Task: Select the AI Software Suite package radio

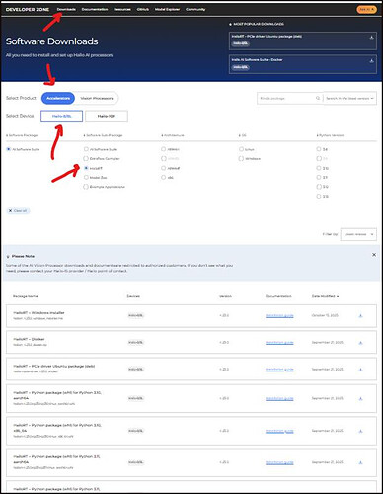Action: (9, 149)
